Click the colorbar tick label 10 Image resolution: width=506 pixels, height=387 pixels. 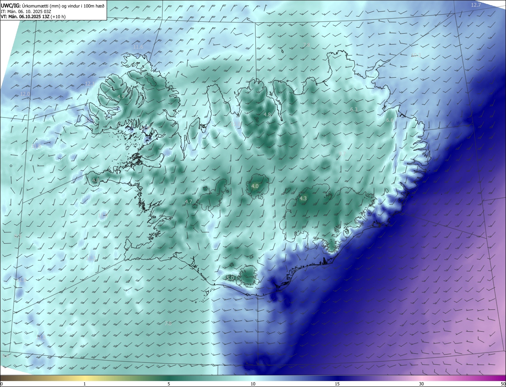coord(253,384)
